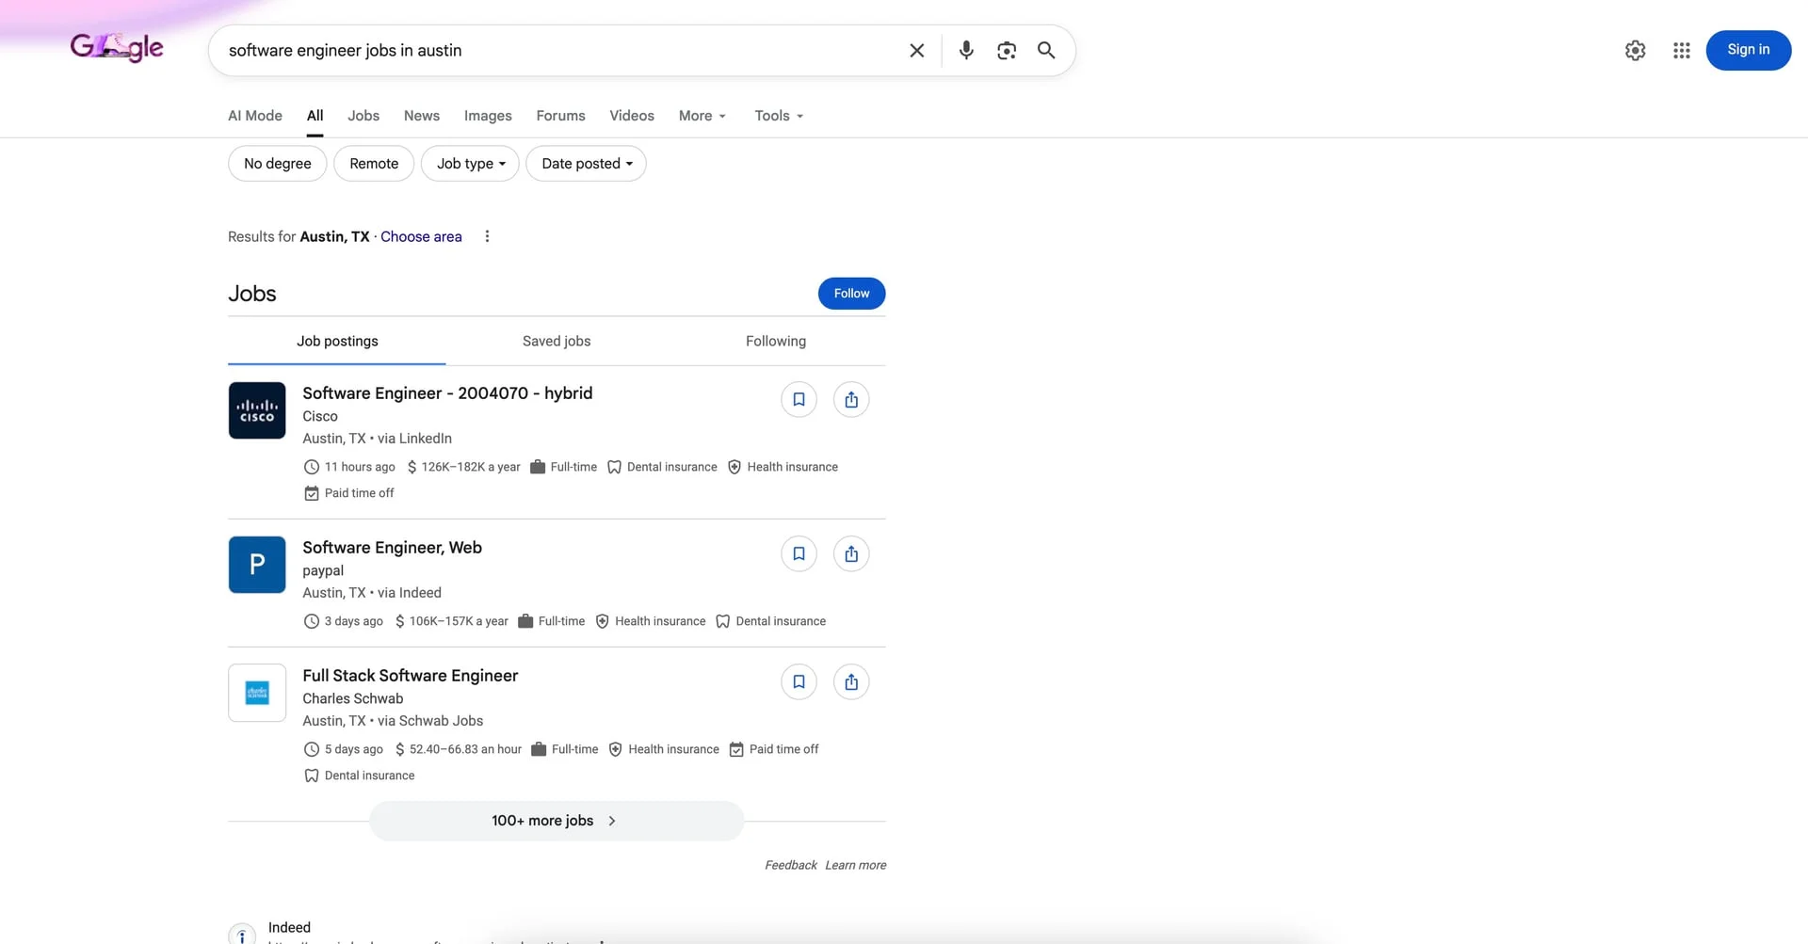This screenshot has width=1808, height=944.
Task: Click the Charles Schwab company logo
Action: click(x=256, y=693)
